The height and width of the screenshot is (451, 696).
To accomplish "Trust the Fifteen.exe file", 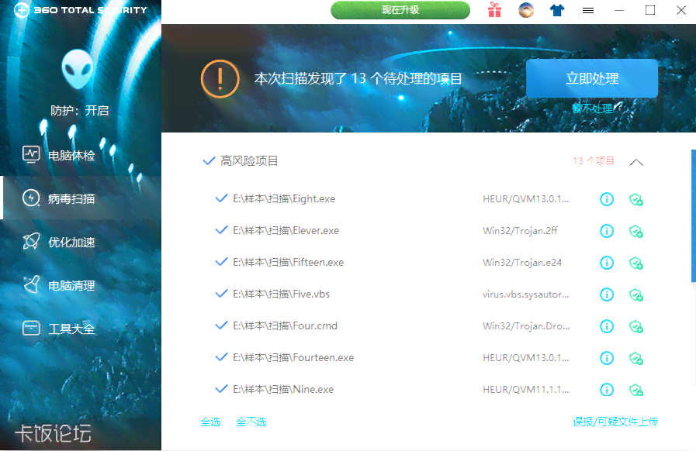I will point(636,263).
